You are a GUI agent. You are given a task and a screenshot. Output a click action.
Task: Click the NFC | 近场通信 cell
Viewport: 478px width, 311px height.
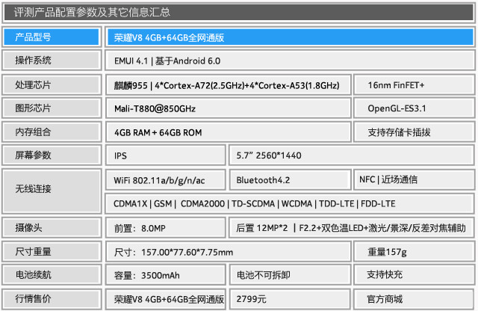tap(414, 179)
